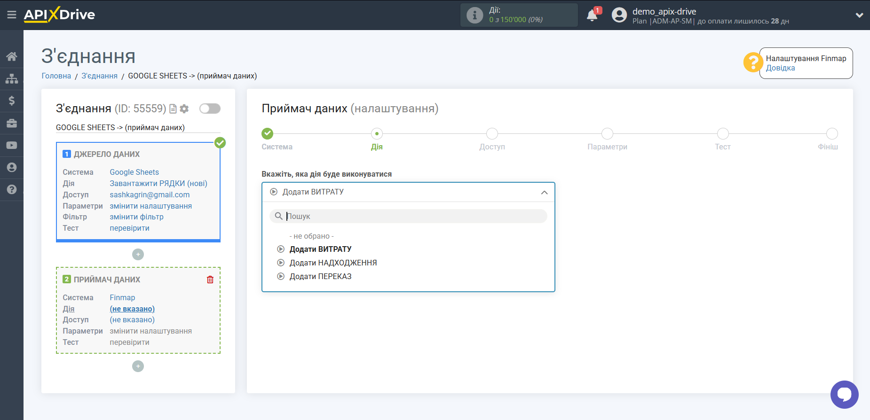Click 'З'єднання' breadcrumb link
The image size is (870, 420).
click(x=99, y=76)
